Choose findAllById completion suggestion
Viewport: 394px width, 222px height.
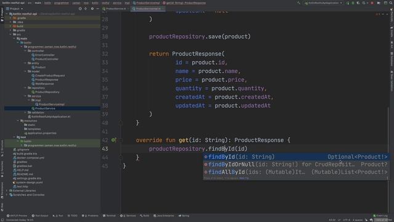(295, 172)
